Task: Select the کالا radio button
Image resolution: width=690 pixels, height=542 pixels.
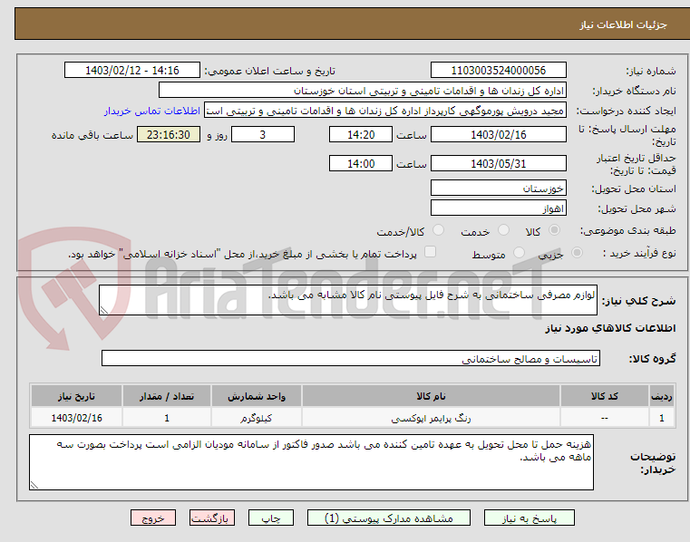Action: (555, 229)
